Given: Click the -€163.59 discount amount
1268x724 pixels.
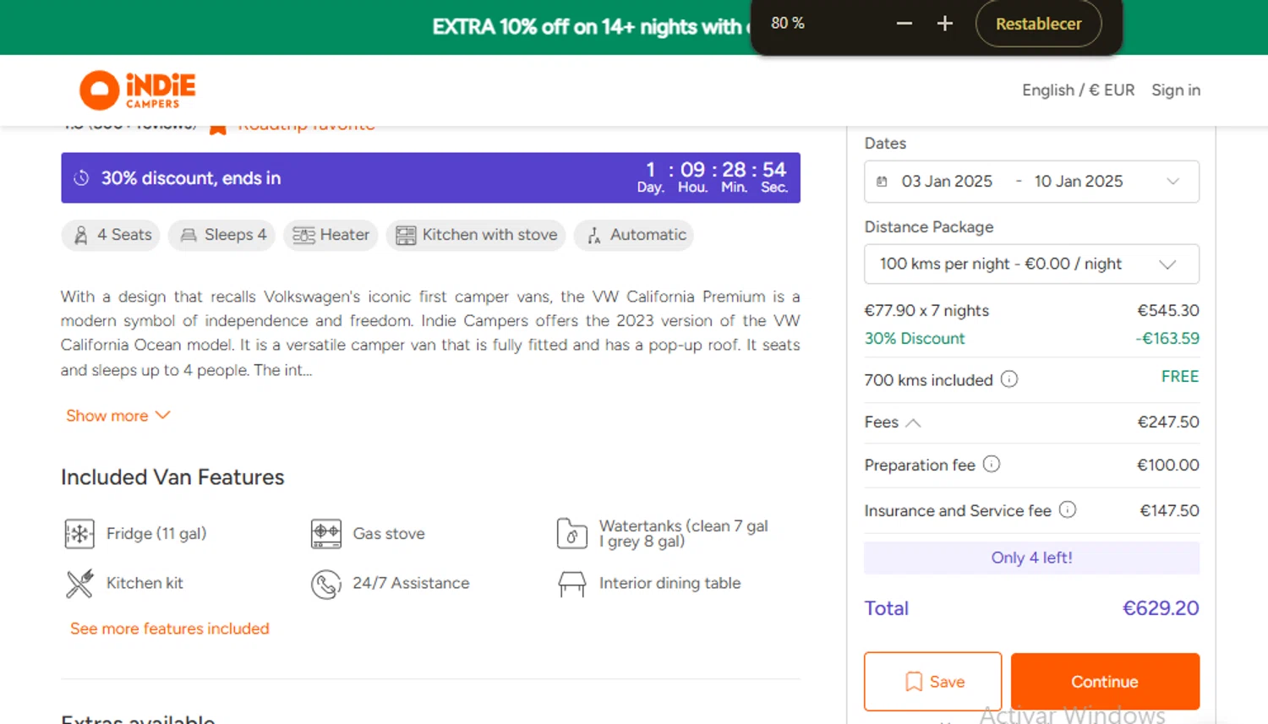Looking at the screenshot, I should [1167, 339].
